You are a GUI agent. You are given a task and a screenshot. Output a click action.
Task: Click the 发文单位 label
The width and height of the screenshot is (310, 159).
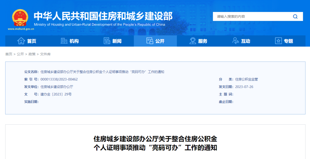point(32,87)
